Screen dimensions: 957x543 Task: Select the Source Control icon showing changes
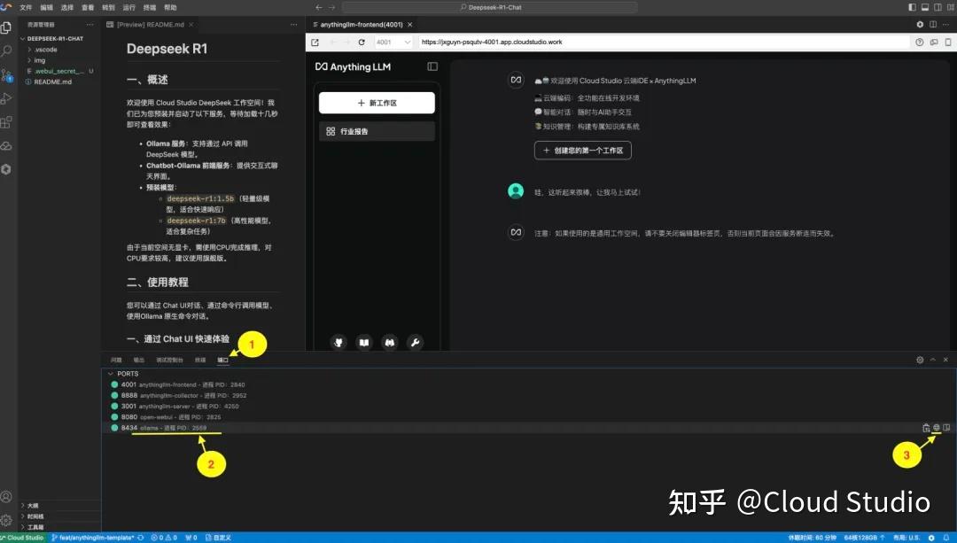8,75
